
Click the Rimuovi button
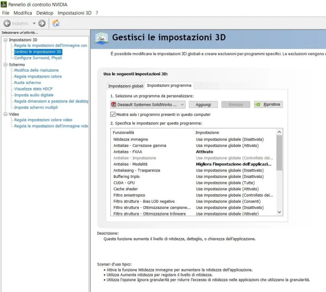tap(236, 104)
